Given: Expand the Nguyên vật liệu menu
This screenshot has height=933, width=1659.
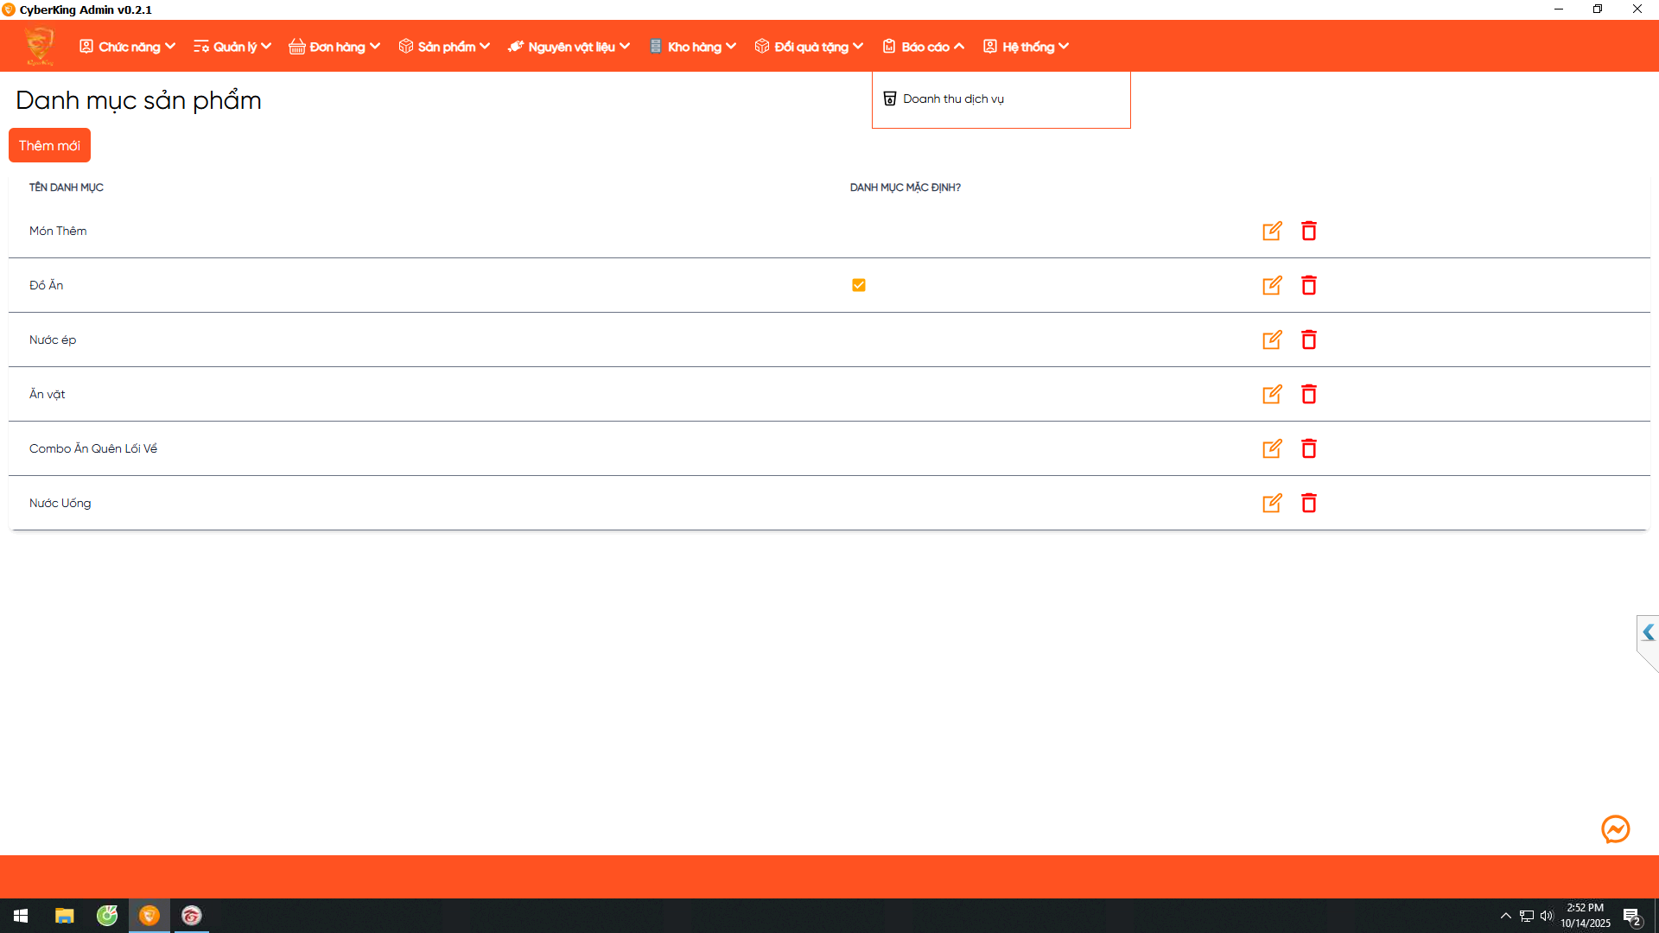Looking at the screenshot, I should coord(569,47).
